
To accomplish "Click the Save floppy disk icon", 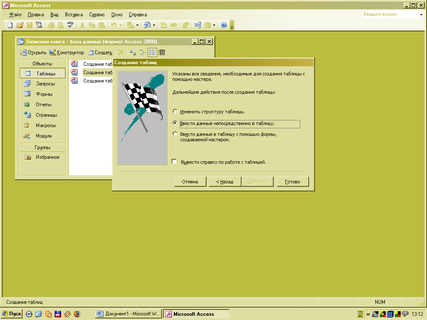I will coord(30,25).
